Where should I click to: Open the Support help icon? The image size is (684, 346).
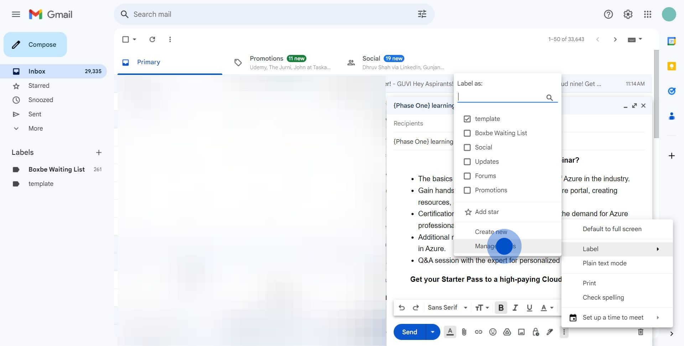click(608, 14)
